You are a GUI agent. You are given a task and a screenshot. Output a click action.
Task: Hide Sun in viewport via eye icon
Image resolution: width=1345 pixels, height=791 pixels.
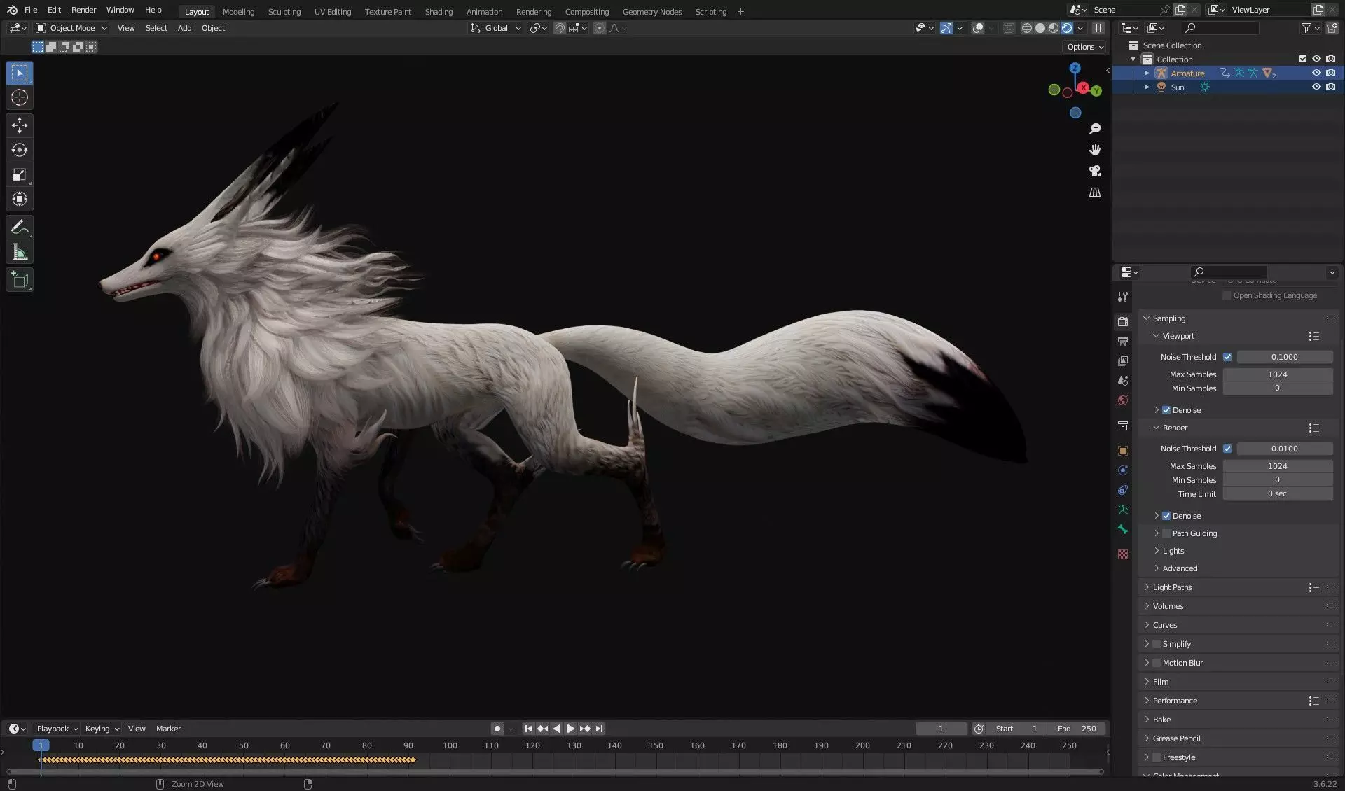pos(1316,87)
